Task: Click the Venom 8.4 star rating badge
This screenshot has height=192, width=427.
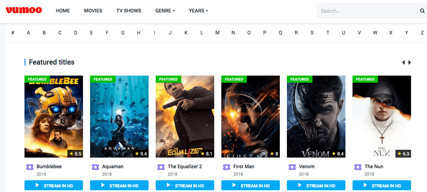Action: tap(338, 154)
